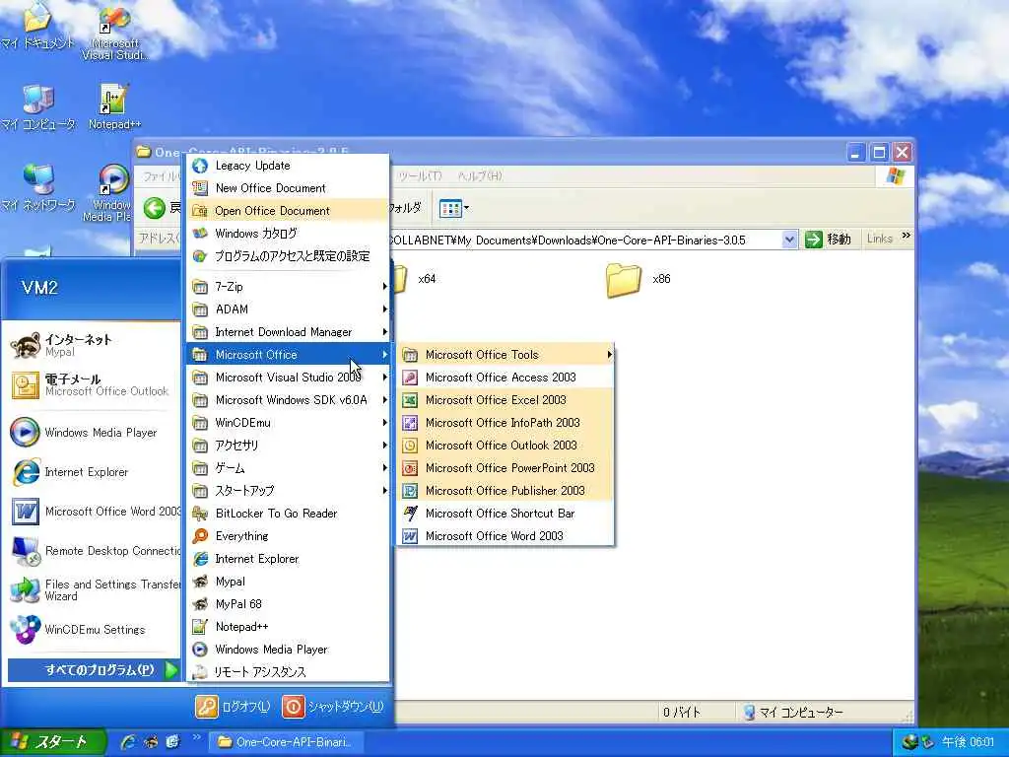Expand the アクセサリ folder
This screenshot has height=757, width=1009.
coord(288,446)
